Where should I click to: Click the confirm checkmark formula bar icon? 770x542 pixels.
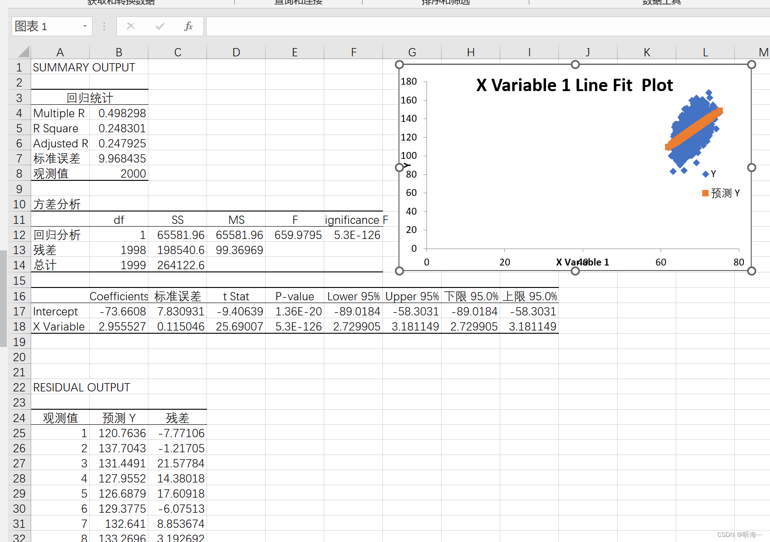[160, 26]
